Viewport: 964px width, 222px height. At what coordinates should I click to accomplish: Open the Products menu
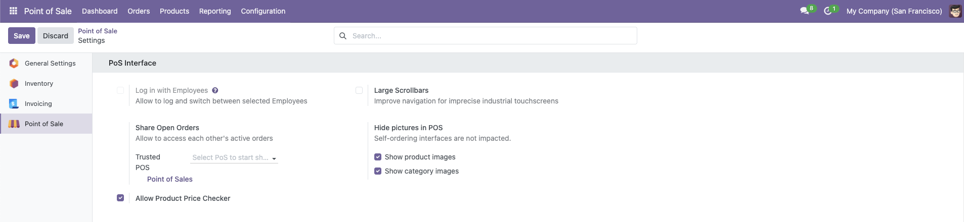(174, 11)
